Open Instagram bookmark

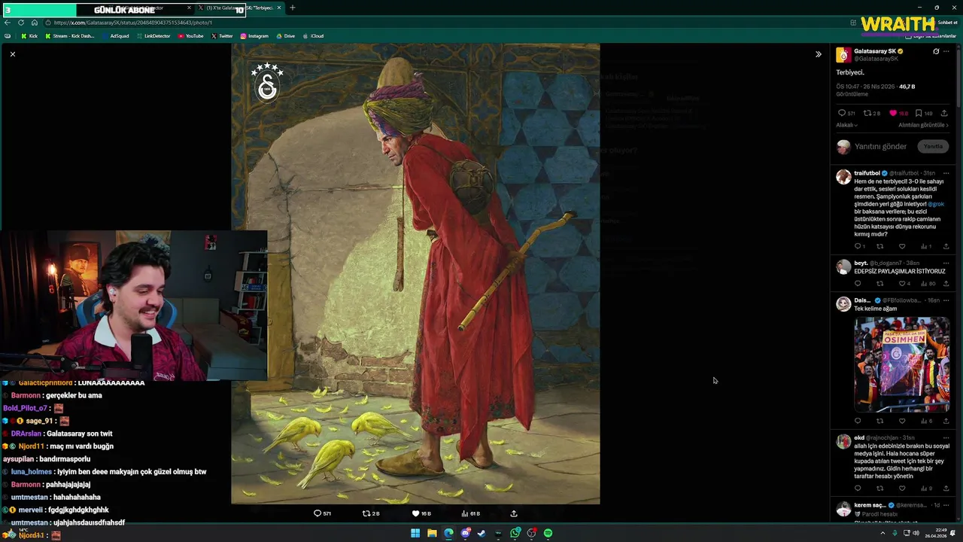pyautogui.click(x=254, y=36)
